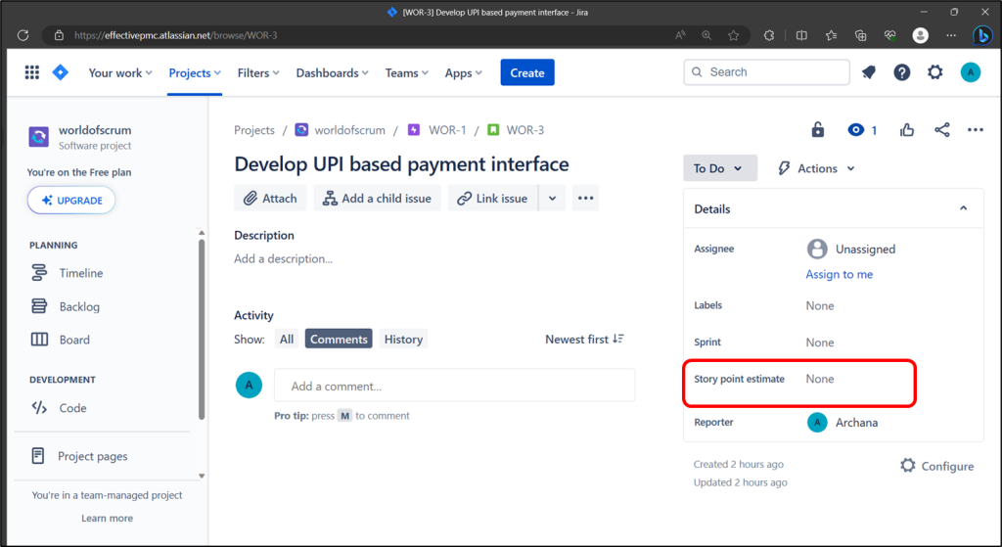The height and width of the screenshot is (547, 1002).
Task: Expand dropdown arrow next to Link issue
Action: [x=552, y=198]
